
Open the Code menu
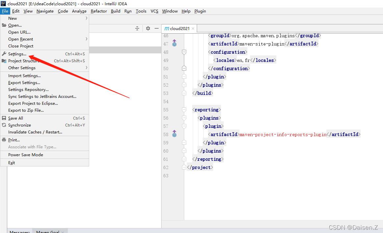tap(63, 11)
